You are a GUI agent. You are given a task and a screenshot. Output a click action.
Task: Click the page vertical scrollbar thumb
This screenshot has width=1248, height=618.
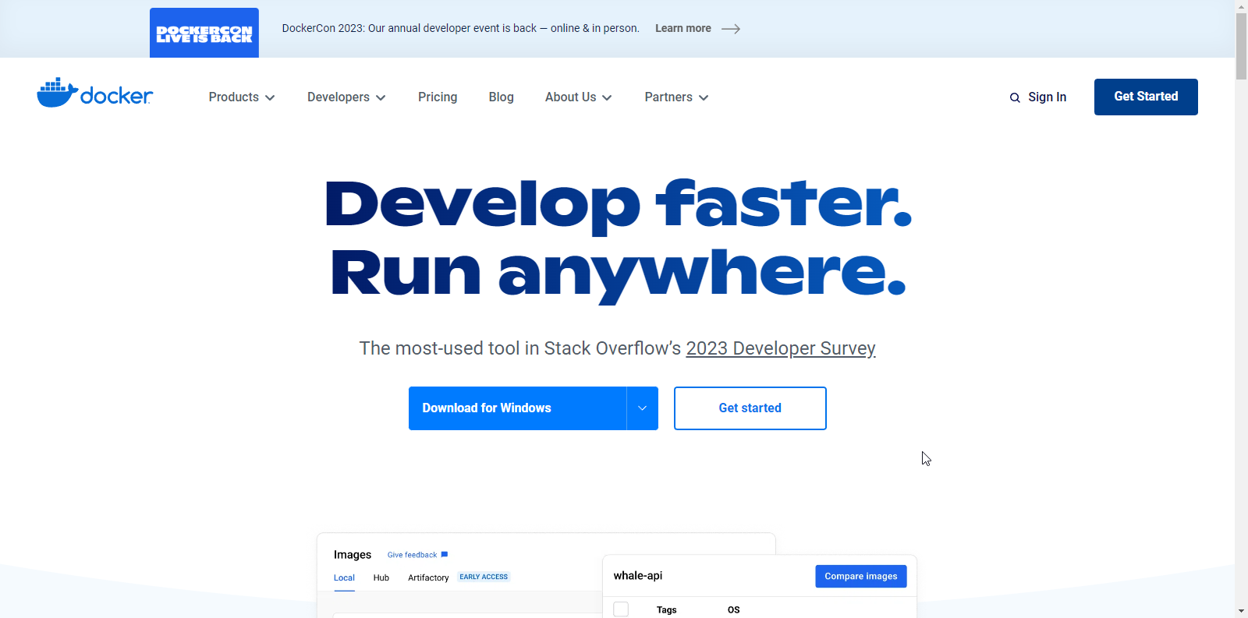pos(1241,46)
